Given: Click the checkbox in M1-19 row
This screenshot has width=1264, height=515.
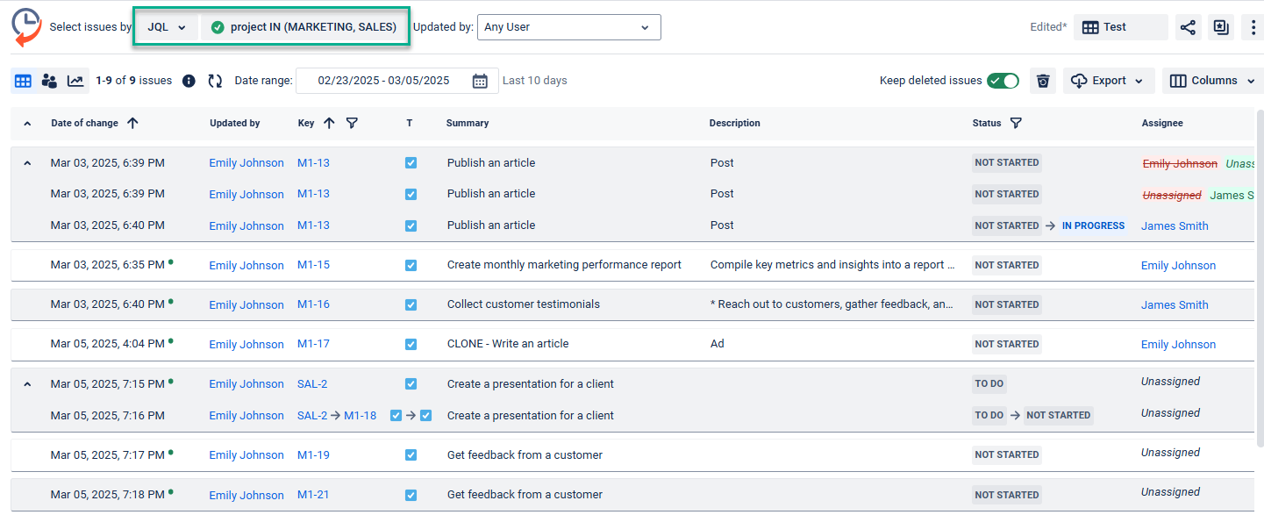Looking at the screenshot, I should pyautogui.click(x=411, y=454).
